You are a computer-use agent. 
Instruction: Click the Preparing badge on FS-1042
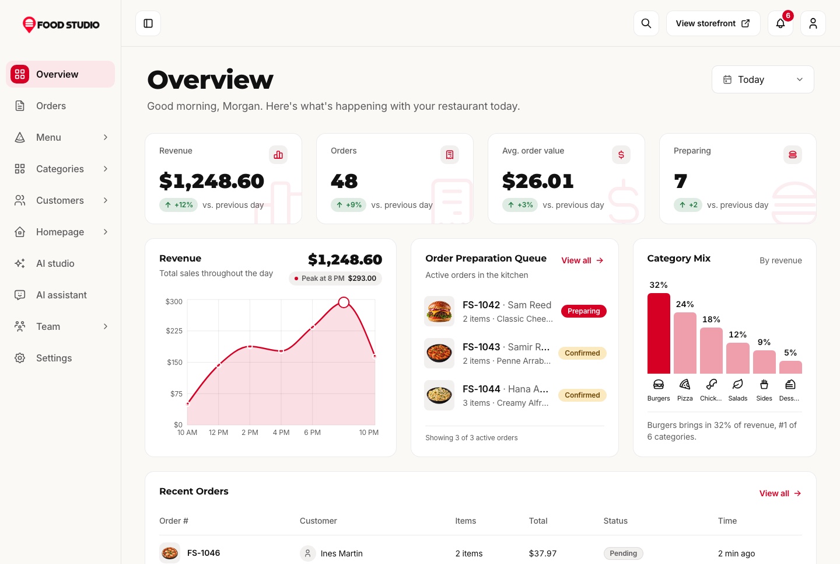pyautogui.click(x=583, y=311)
